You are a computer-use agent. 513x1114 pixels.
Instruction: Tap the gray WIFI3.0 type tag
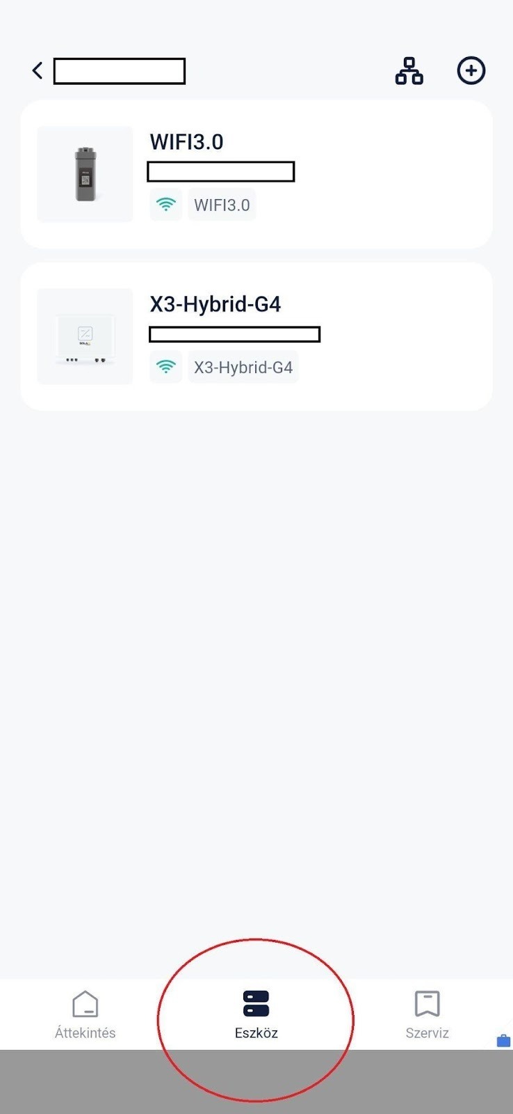[x=222, y=205]
